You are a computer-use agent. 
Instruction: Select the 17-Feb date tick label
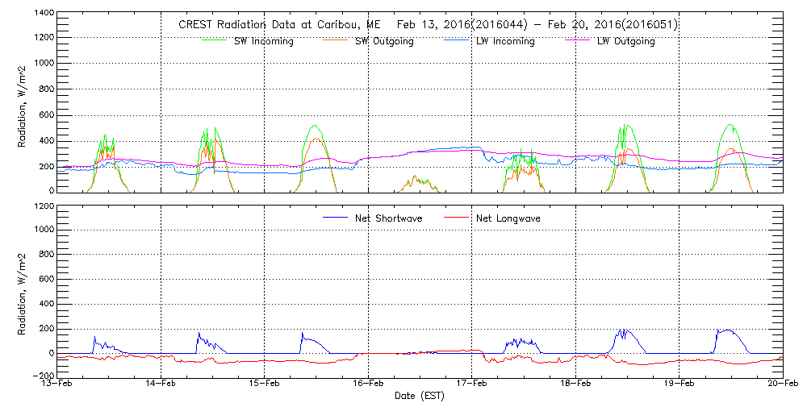(472, 384)
